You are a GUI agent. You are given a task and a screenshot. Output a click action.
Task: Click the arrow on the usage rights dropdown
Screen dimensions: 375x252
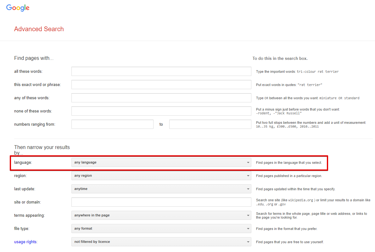[248, 242]
